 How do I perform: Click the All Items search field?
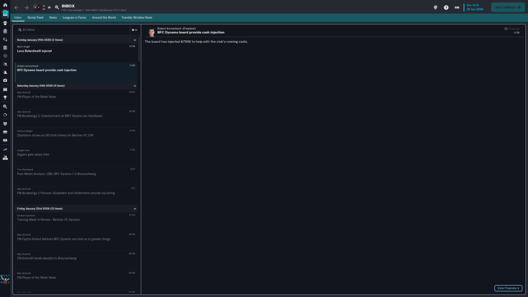[72, 30]
